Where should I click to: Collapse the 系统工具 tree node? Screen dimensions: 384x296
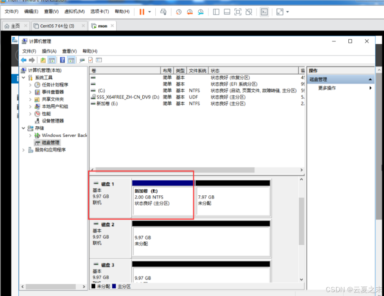tap(23, 78)
